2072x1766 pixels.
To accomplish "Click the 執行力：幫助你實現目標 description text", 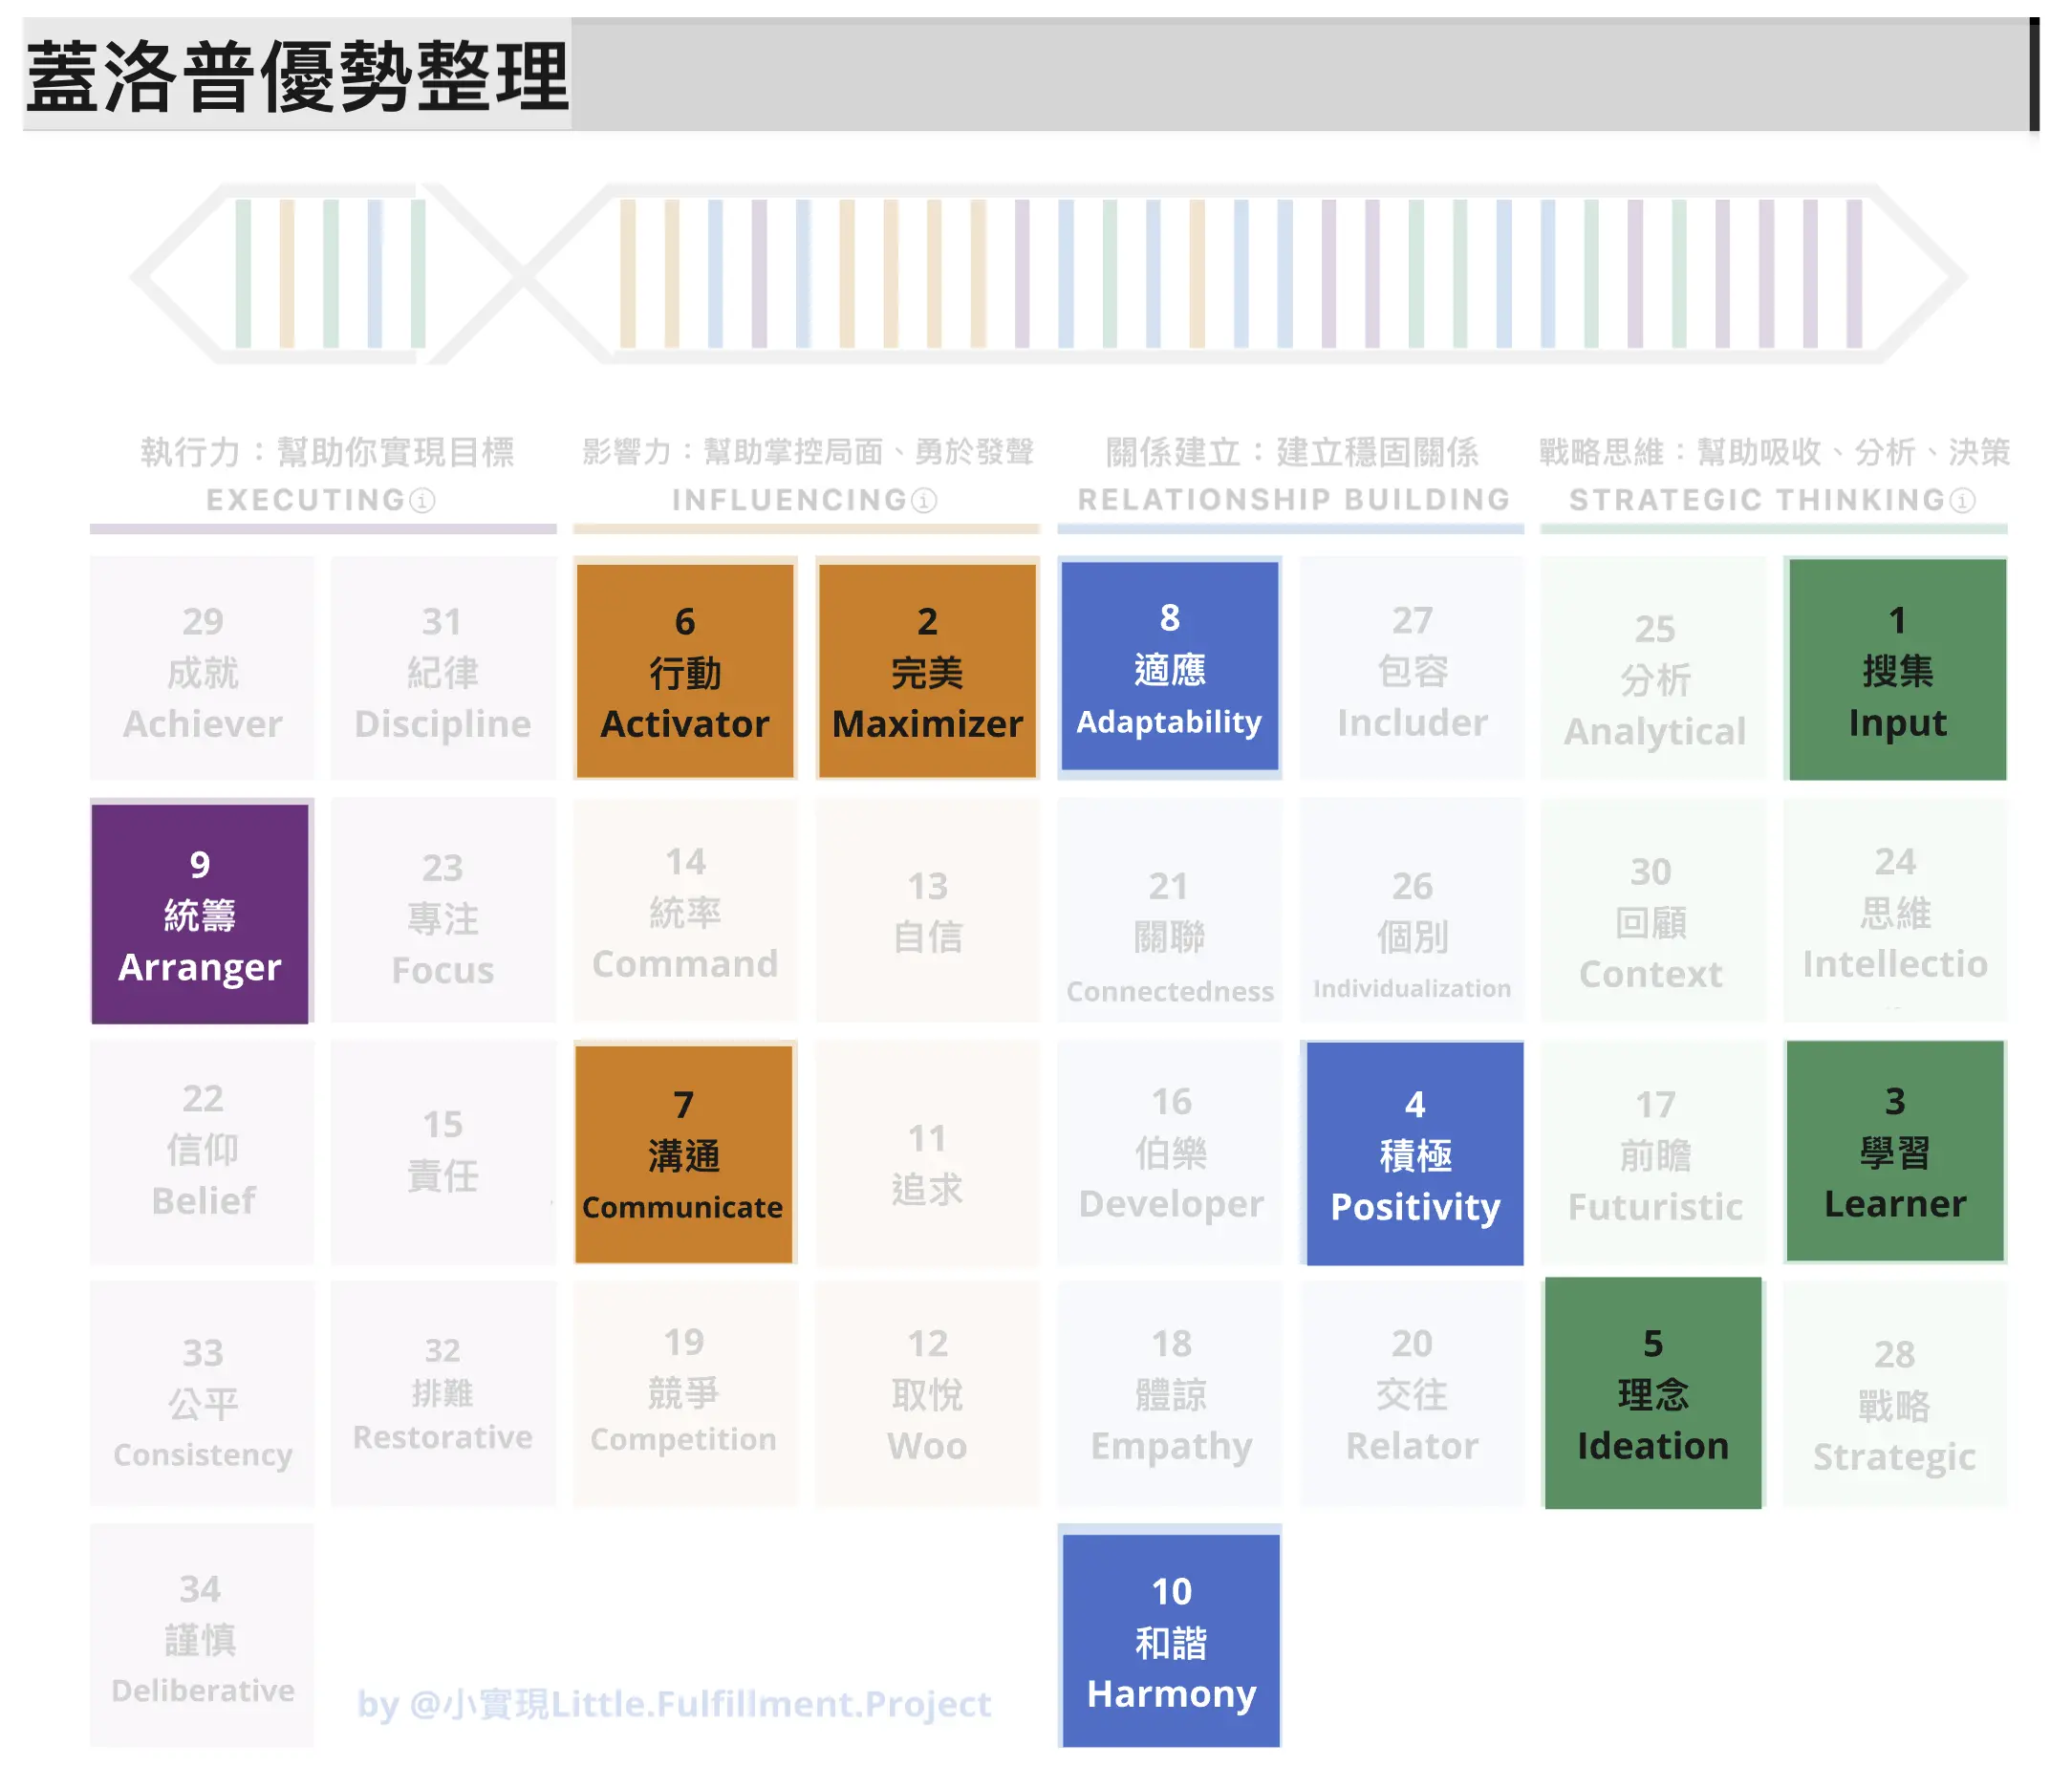I will coord(327,452).
